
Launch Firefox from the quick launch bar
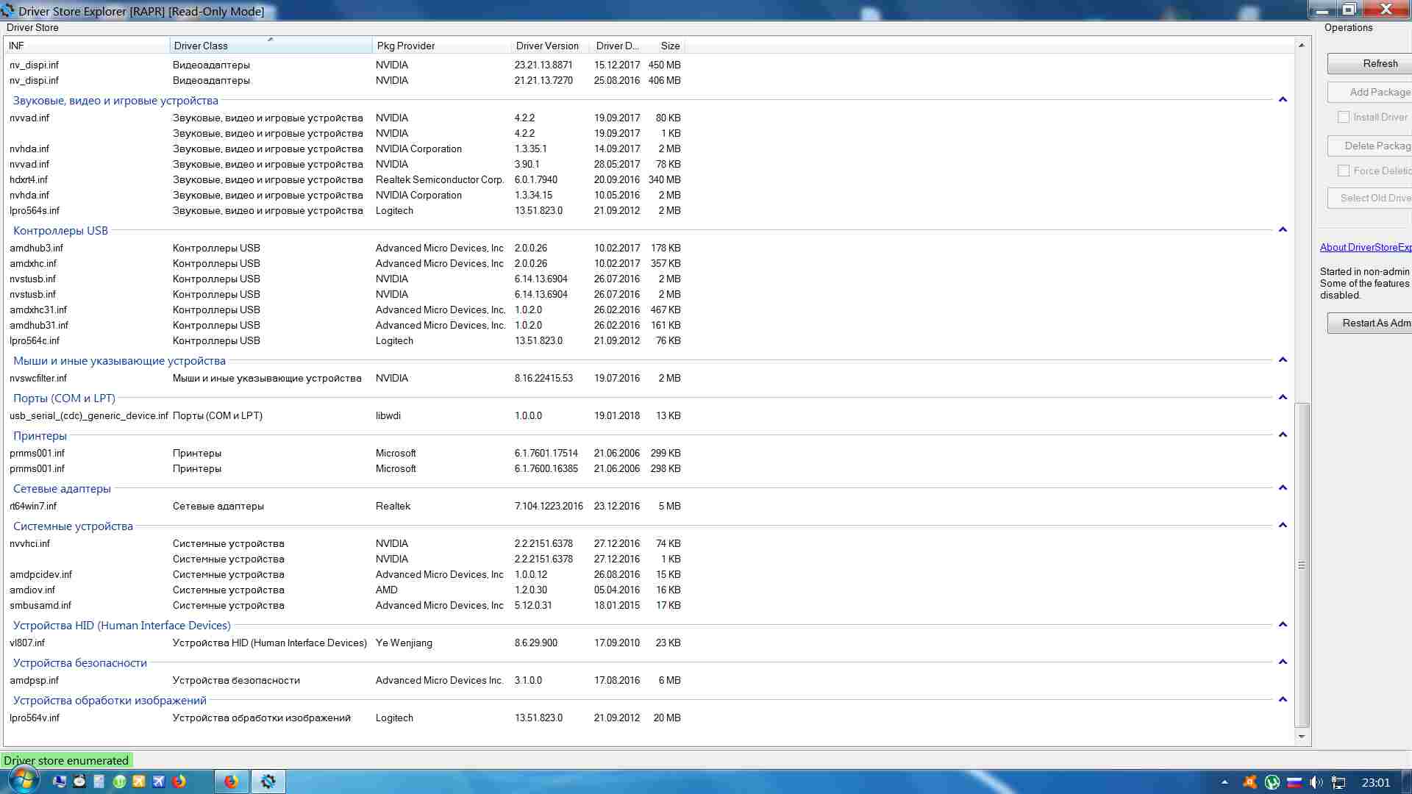[179, 782]
